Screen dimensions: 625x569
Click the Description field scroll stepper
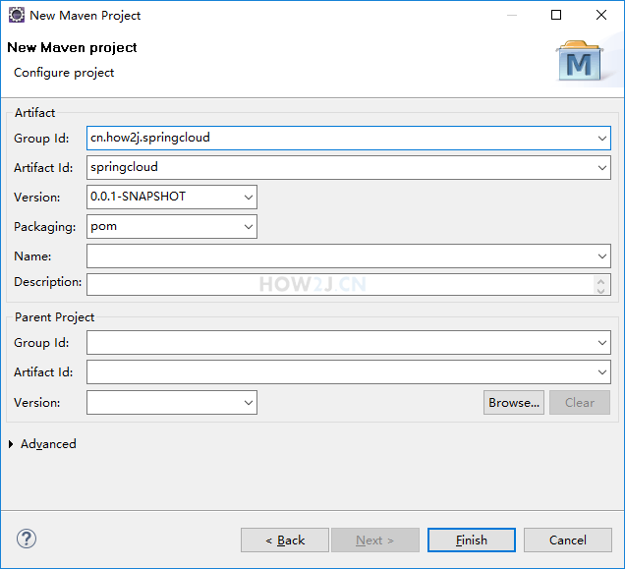click(x=602, y=284)
